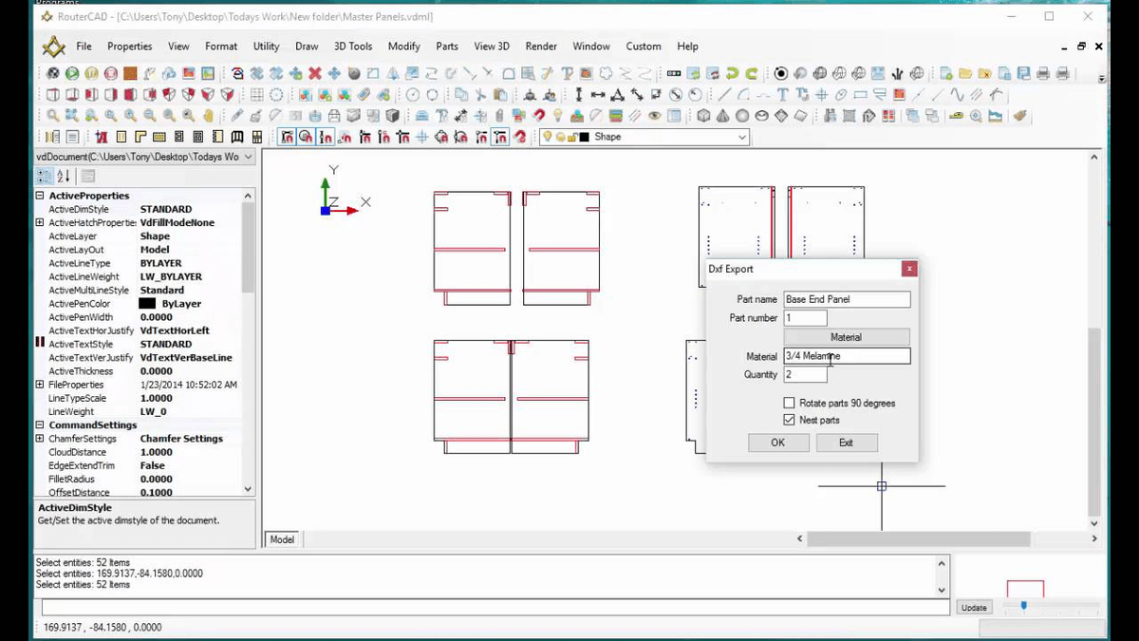
Task: Enable Rotate parts 90 degrees checkbox
Action: pos(789,403)
